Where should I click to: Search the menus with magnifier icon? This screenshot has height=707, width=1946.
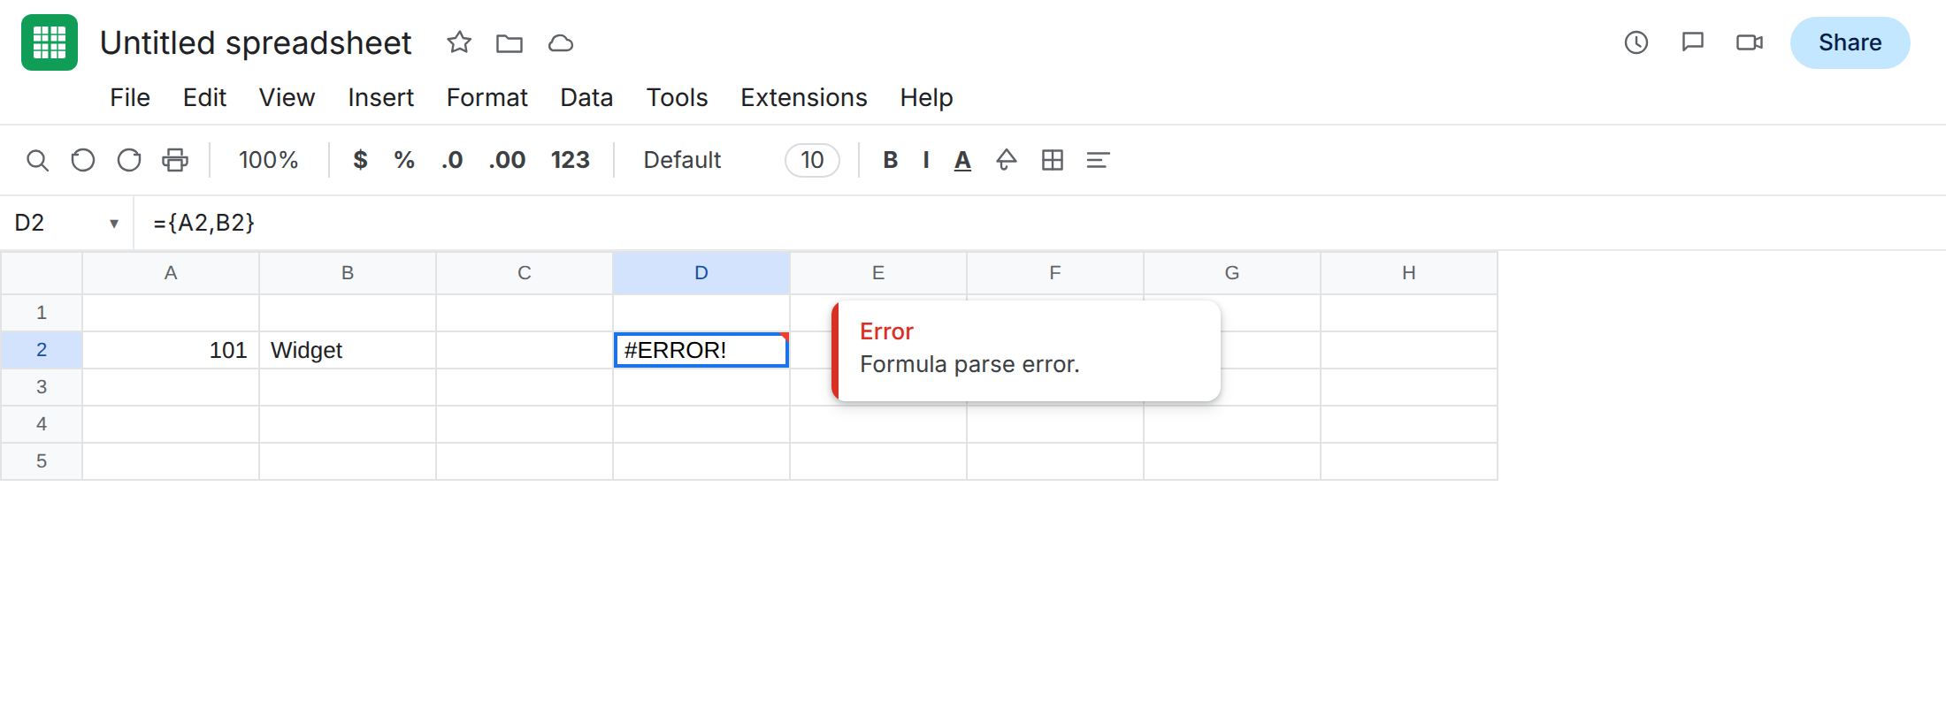(x=37, y=160)
